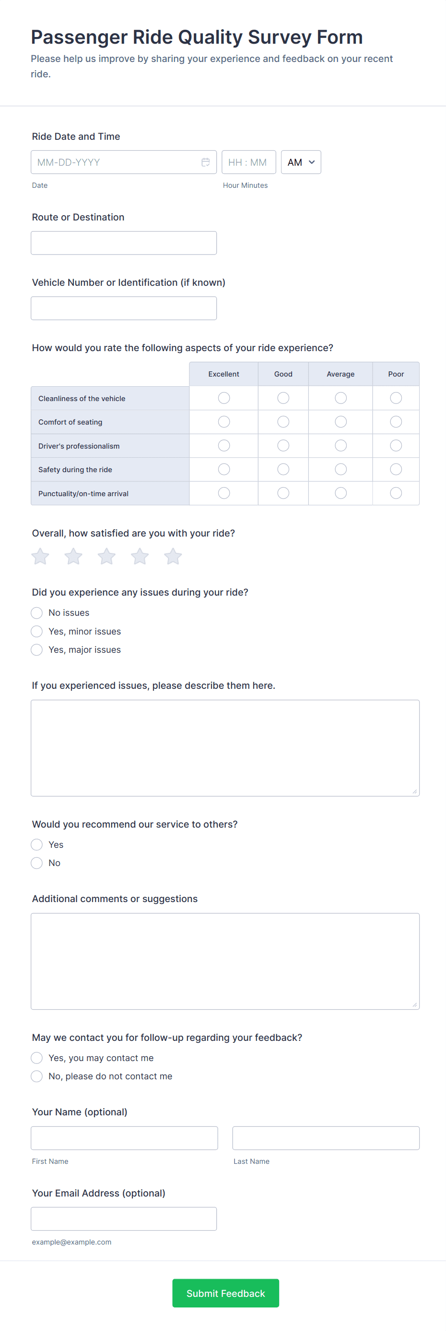This screenshot has height=1331, width=446.
Task: Choose the third satisfaction star
Action: click(x=107, y=557)
